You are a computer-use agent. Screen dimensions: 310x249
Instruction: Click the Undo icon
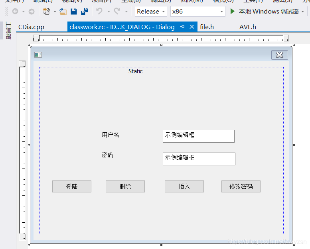coord(99,11)
